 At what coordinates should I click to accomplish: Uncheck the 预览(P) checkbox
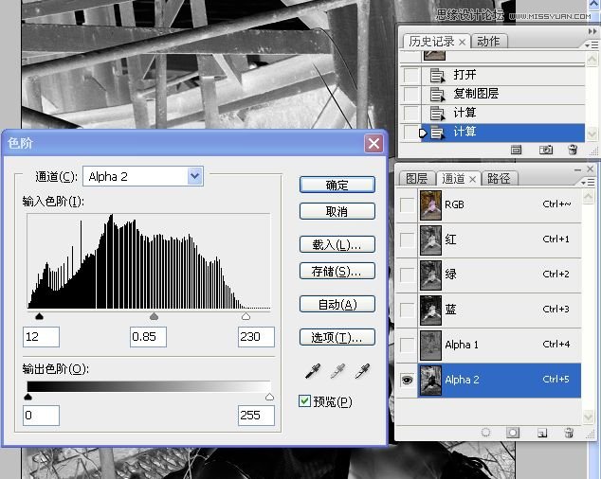[x=304, y=400]
